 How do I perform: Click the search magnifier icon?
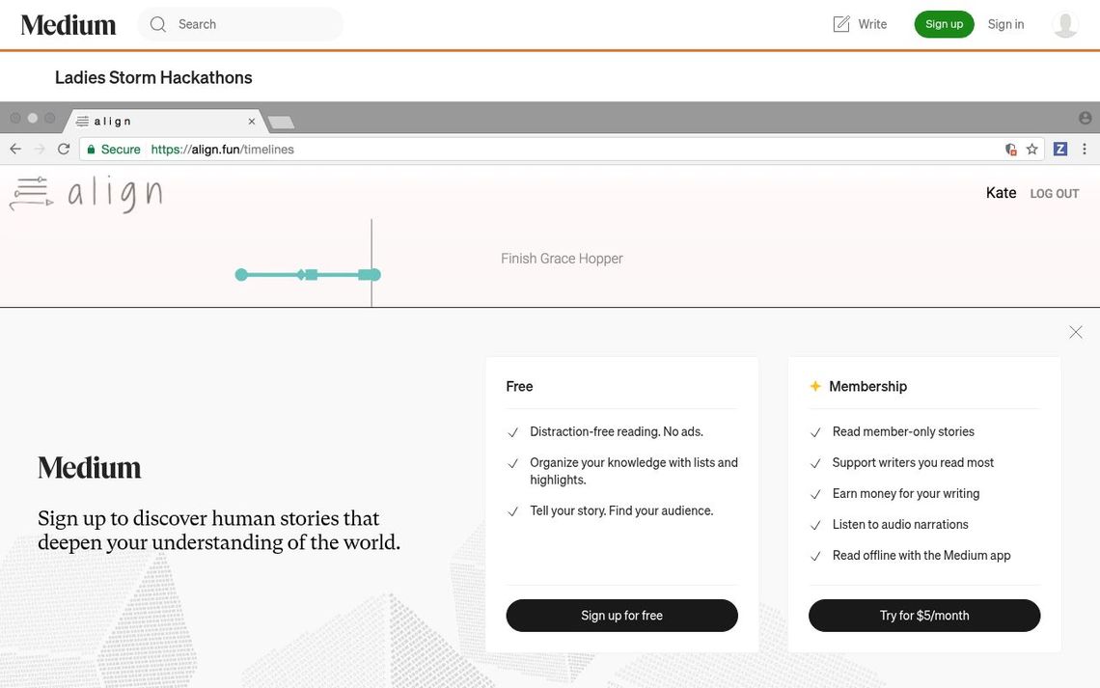click(158, 24)
